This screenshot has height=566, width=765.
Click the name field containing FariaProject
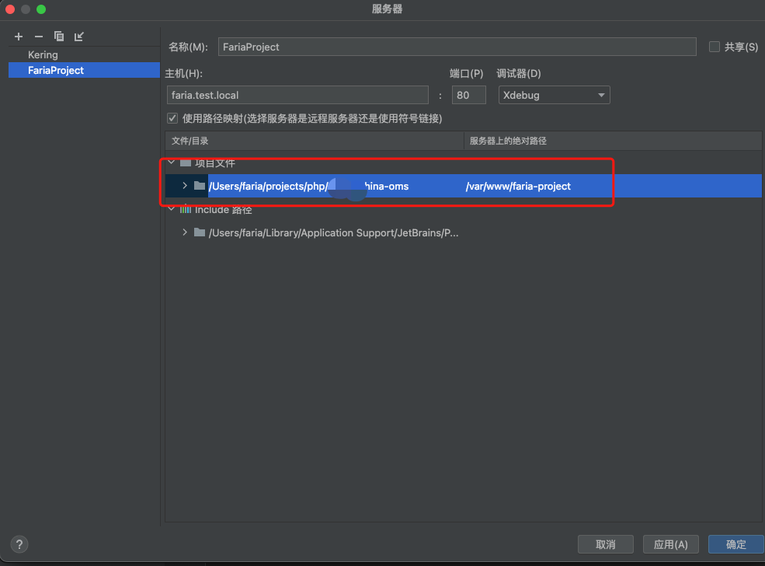point(457,47)
